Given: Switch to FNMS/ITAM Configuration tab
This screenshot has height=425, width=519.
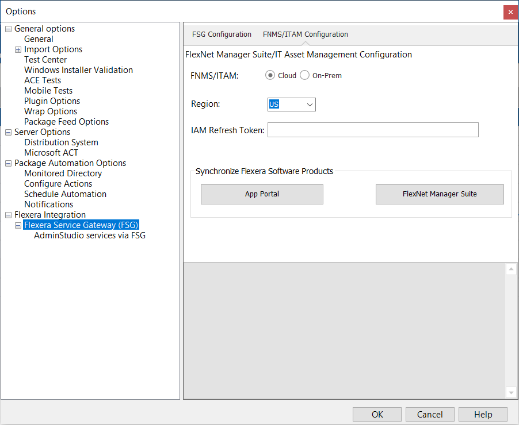Looking at the screenshot, I should 305,34.
